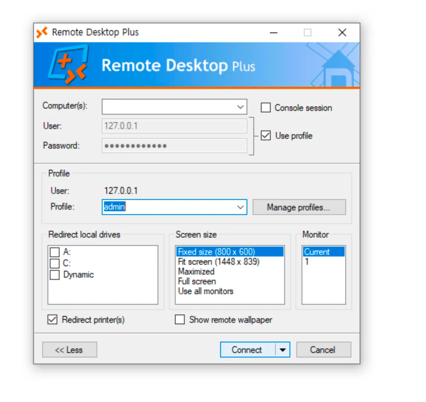Uncheck the Use profile checkbox
This screenshot has height=402, width=426.
point(266,135)
